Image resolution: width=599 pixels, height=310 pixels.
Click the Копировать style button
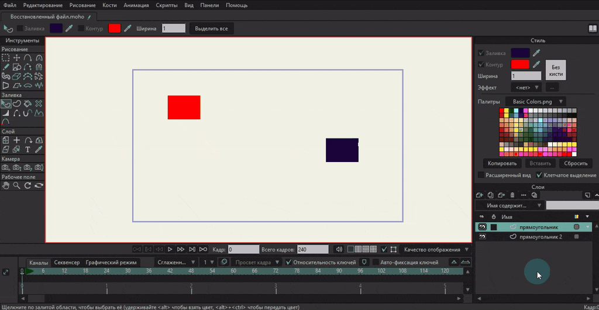click(502, 163)
